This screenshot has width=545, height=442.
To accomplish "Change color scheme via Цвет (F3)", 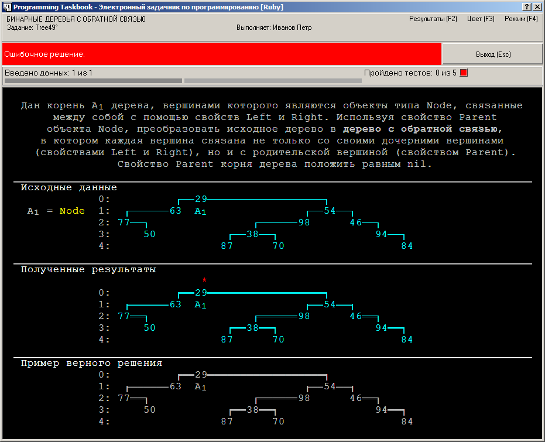I will tap(481, 19).
